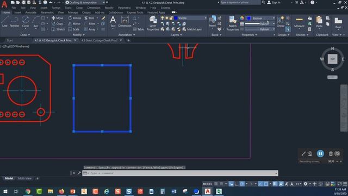Click the Paste tool

(319, 22)
